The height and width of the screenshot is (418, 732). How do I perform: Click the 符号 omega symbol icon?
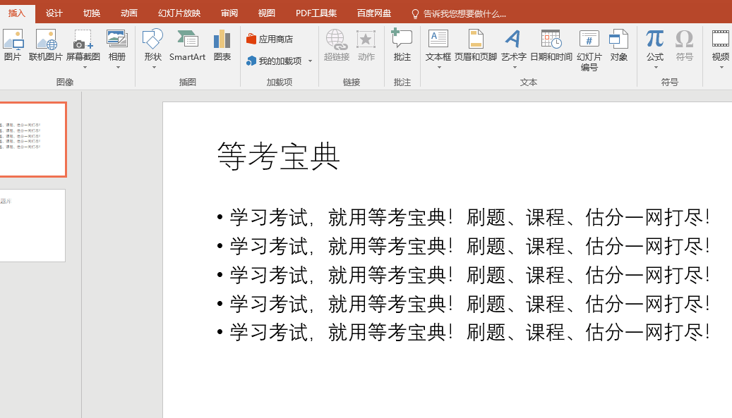pyautogui.click(x=684, y=39)
